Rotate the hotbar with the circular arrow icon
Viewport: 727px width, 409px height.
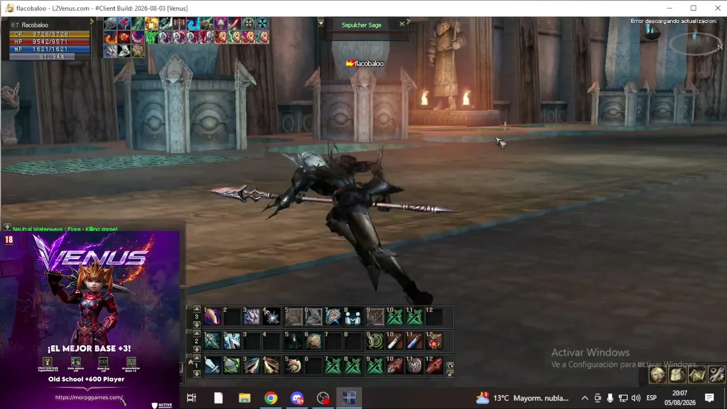(450, 366)
